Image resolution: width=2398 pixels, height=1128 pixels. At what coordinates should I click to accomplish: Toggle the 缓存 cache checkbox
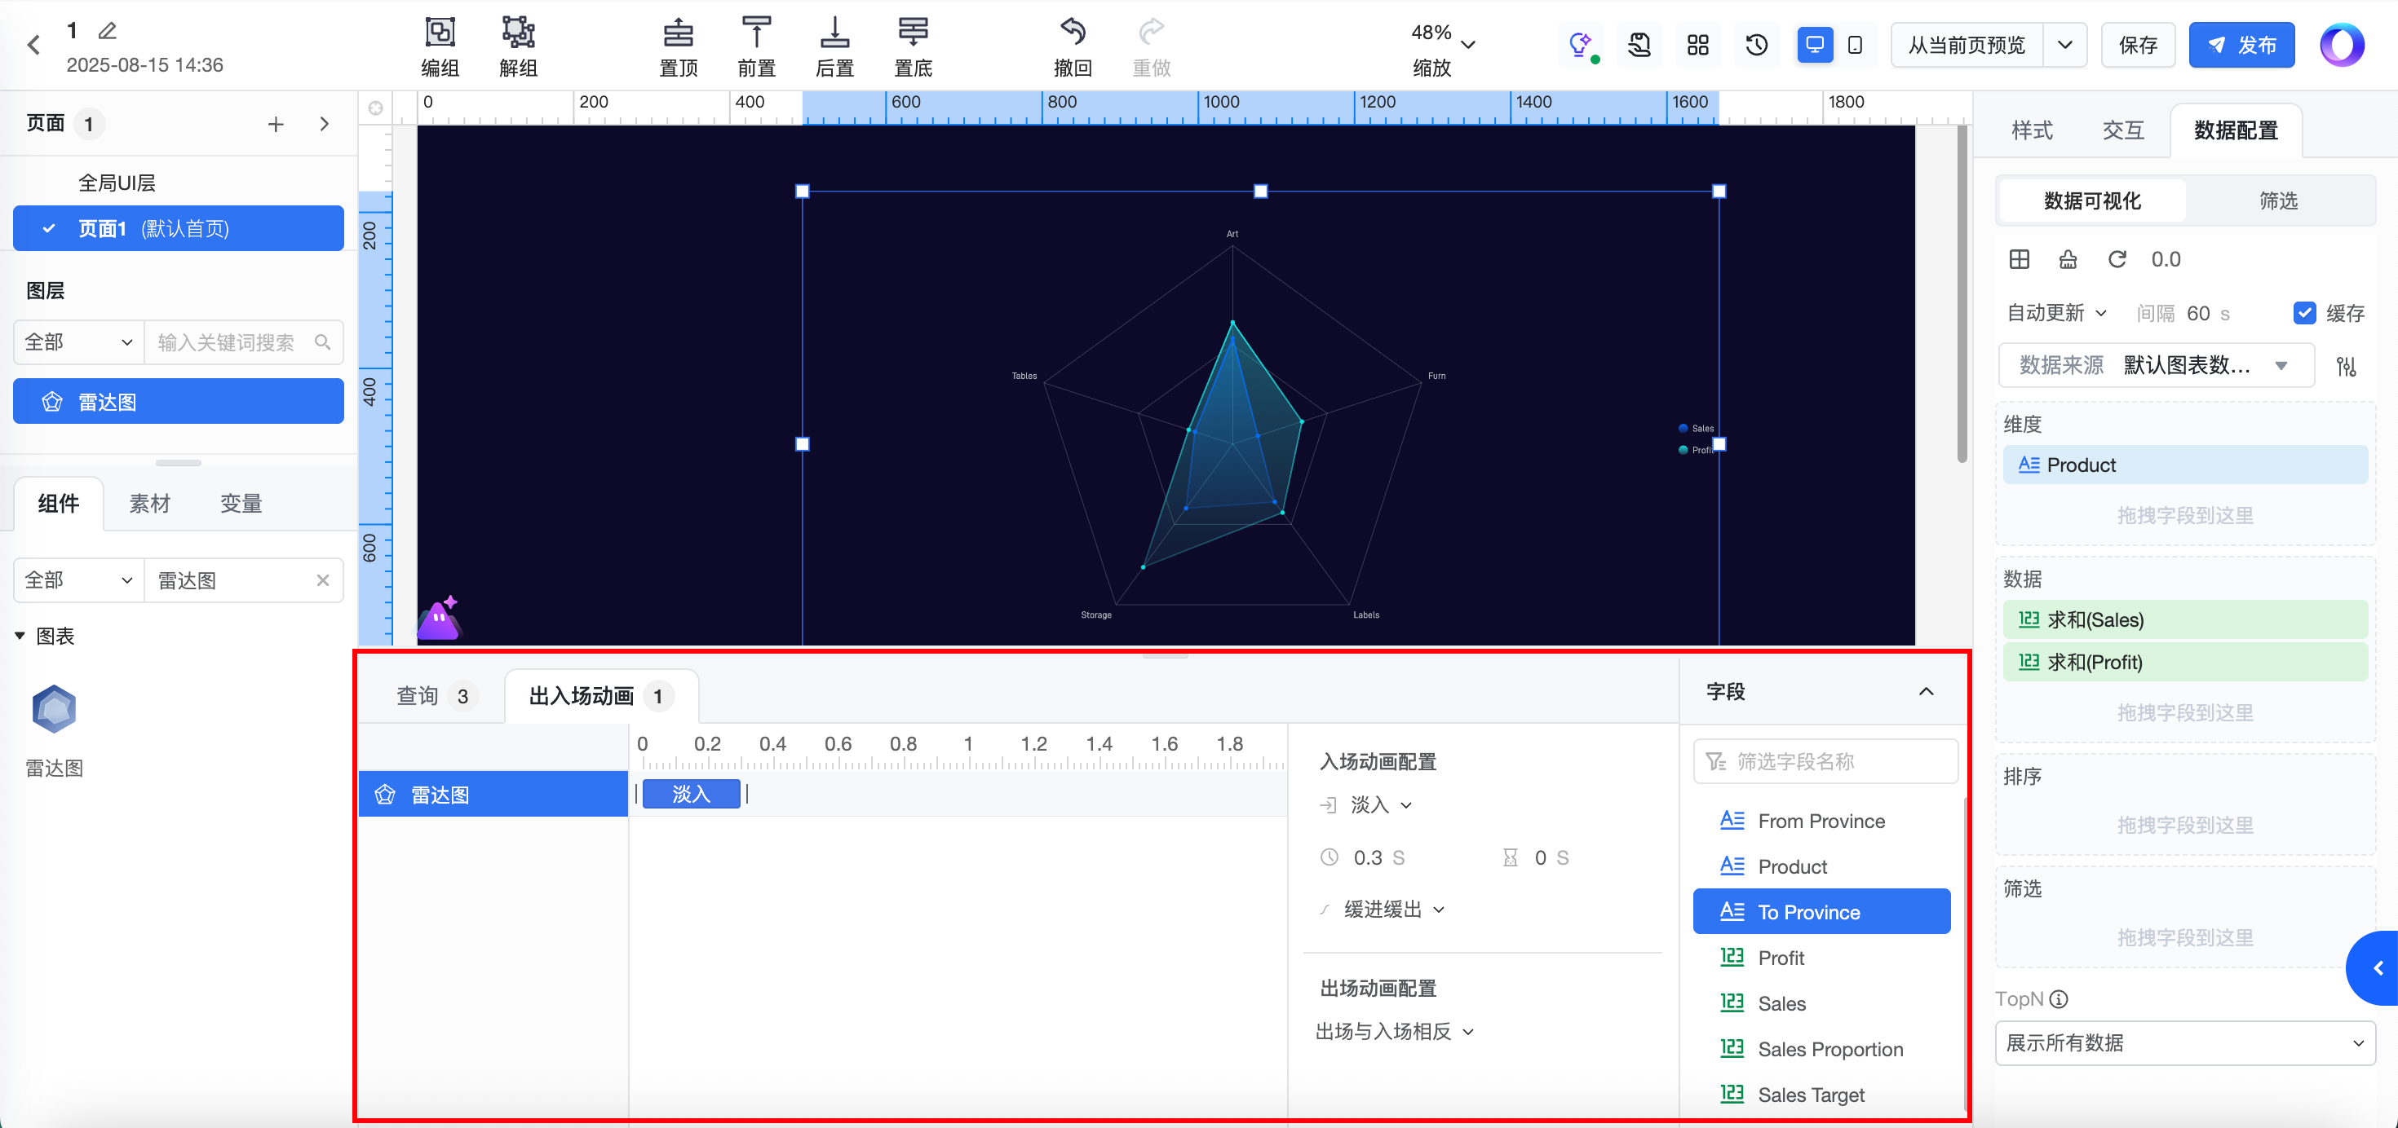[2304, 314]
